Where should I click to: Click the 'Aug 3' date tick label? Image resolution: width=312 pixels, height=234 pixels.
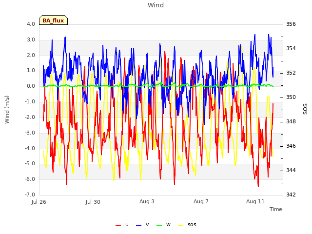[x=147, y=201]
